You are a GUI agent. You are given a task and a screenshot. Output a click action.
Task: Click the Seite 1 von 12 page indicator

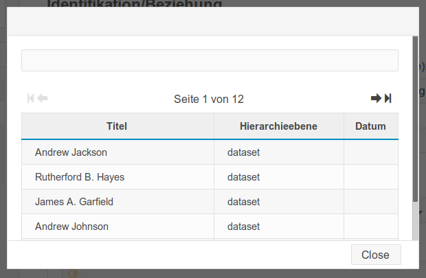click(209, 99)
